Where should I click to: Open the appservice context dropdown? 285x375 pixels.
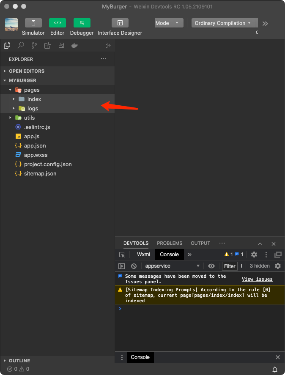172,266
